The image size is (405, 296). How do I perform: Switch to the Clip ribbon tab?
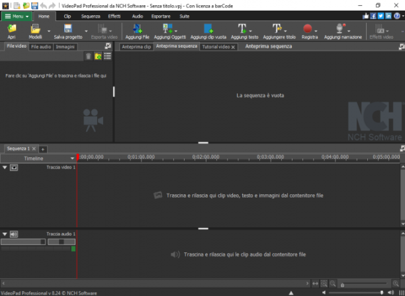coord(67,17)
